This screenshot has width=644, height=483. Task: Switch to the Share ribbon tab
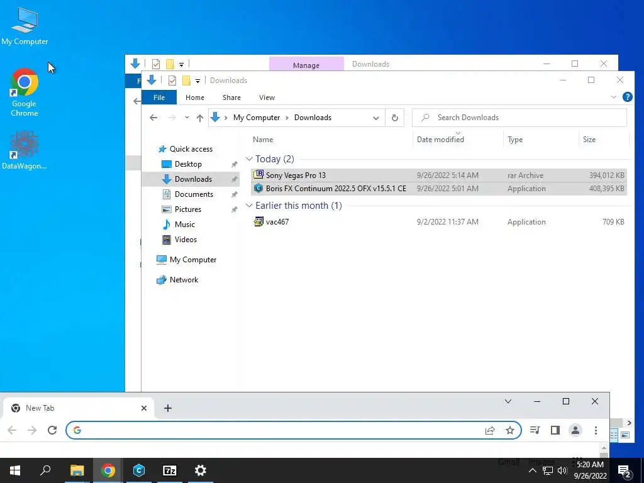tap(231, 97)
